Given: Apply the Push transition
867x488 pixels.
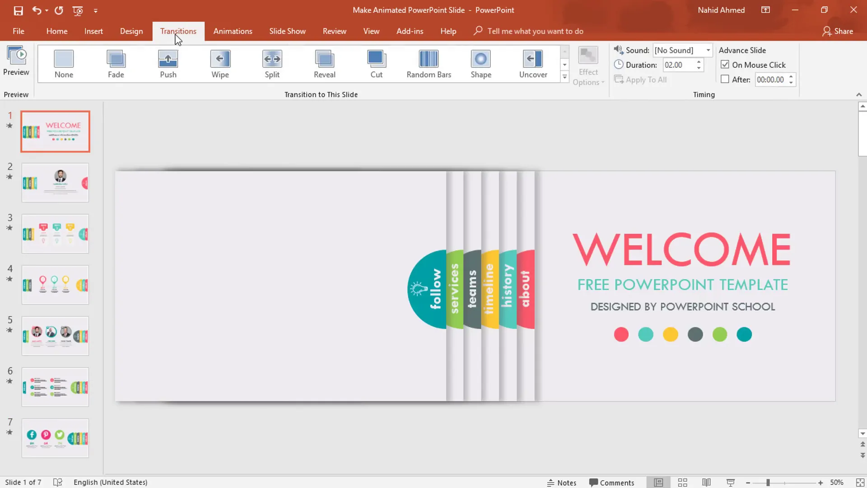Looking at the screenshot, I should [168, 64].
